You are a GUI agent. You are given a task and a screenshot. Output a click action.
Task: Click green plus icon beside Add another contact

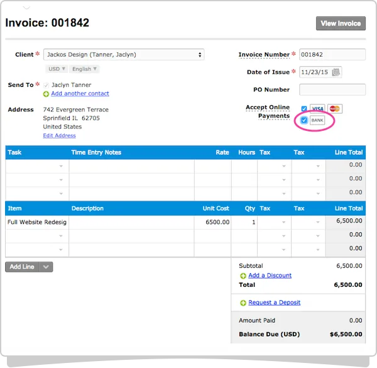point(46,94)
